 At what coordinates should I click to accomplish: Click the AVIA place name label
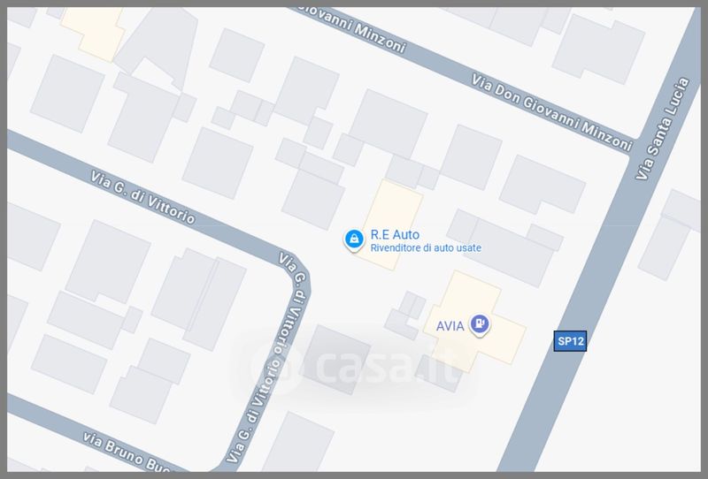[450, 326]
